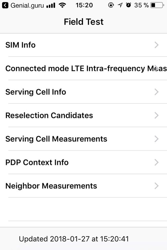Tap the Wi-Fi status icon
Screen dimensions: 167x250
(62, 5)
